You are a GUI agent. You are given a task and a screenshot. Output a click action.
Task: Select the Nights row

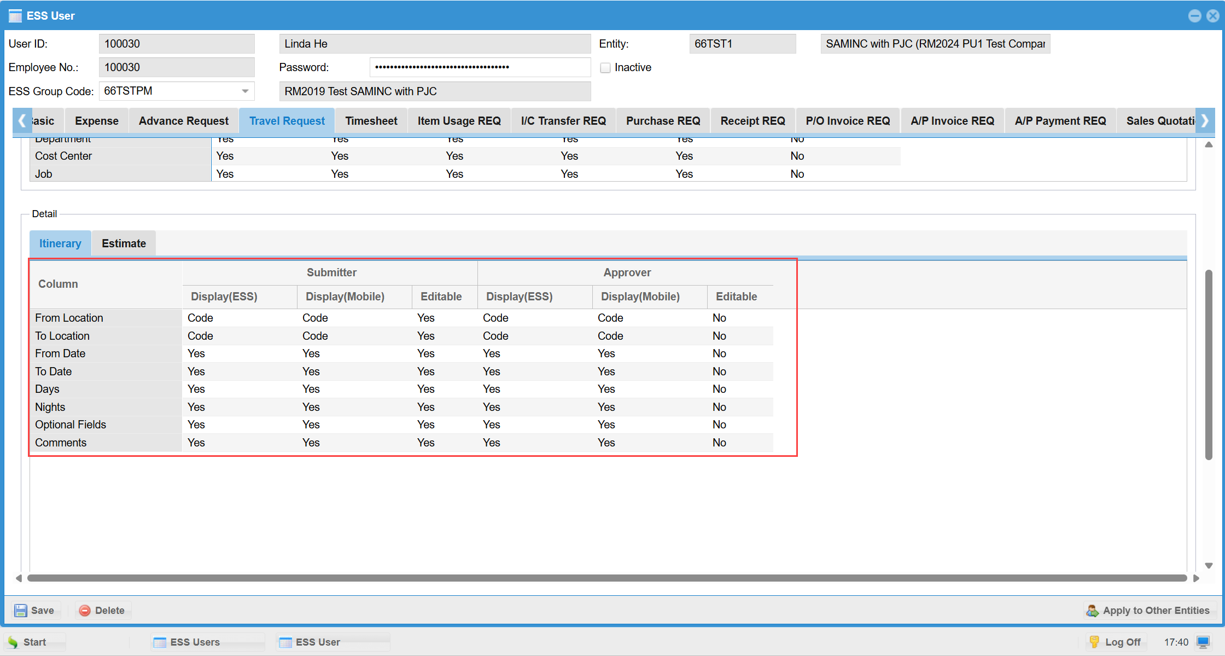coord(401,407)
